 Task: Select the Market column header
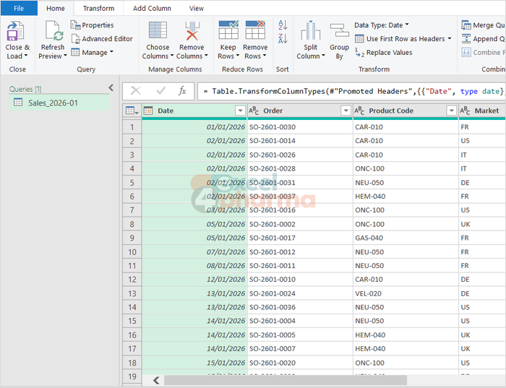482,111
